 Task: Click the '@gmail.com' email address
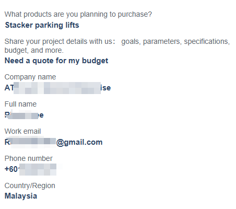point(53,142)
